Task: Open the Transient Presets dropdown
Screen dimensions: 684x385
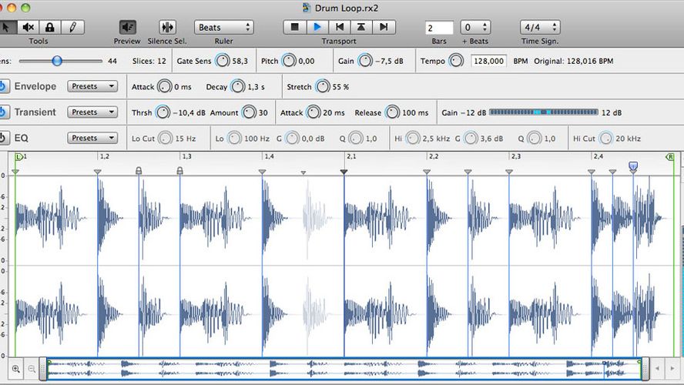Action: point(92,112)
